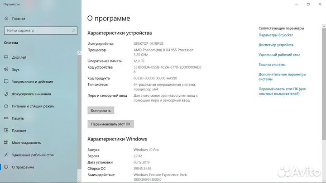Viewport: 326px width, 183px height.
Task: Open the Дополнительные параметры системы link
Action: click(282, 76)
